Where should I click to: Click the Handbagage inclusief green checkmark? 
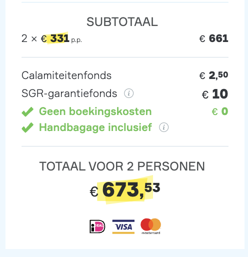tap(27, 127)
